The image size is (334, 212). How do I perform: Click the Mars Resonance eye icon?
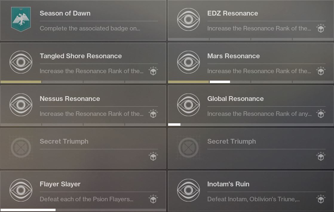click(189, 62)
